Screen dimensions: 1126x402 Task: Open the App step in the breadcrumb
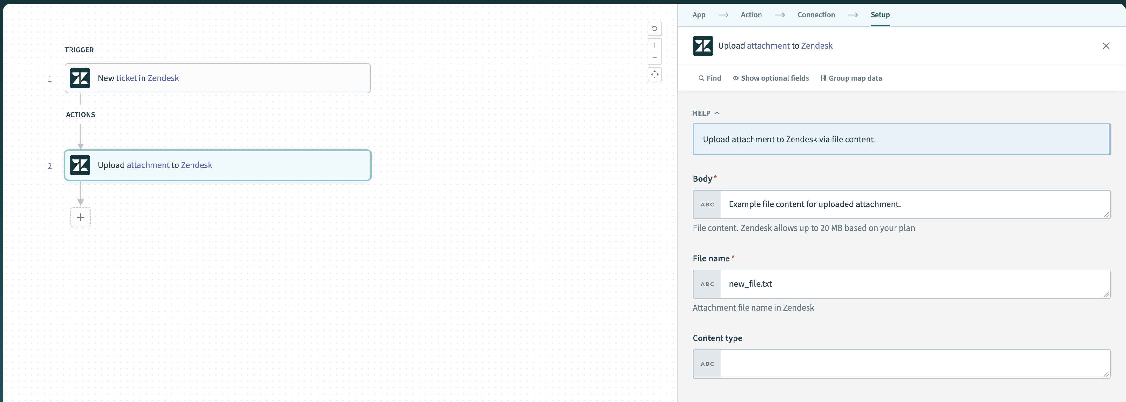(x=699, y=14)
